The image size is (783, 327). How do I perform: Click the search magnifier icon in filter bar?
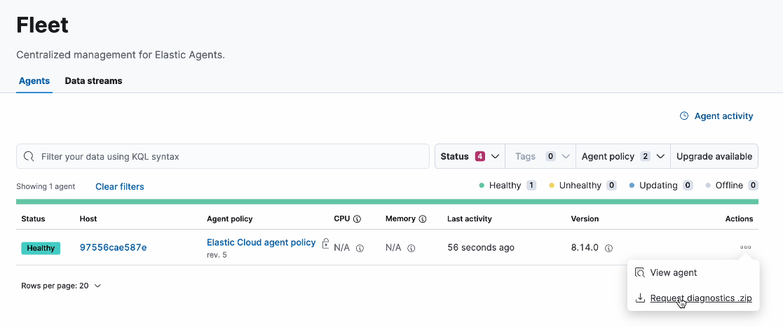(x=29, y=157)
